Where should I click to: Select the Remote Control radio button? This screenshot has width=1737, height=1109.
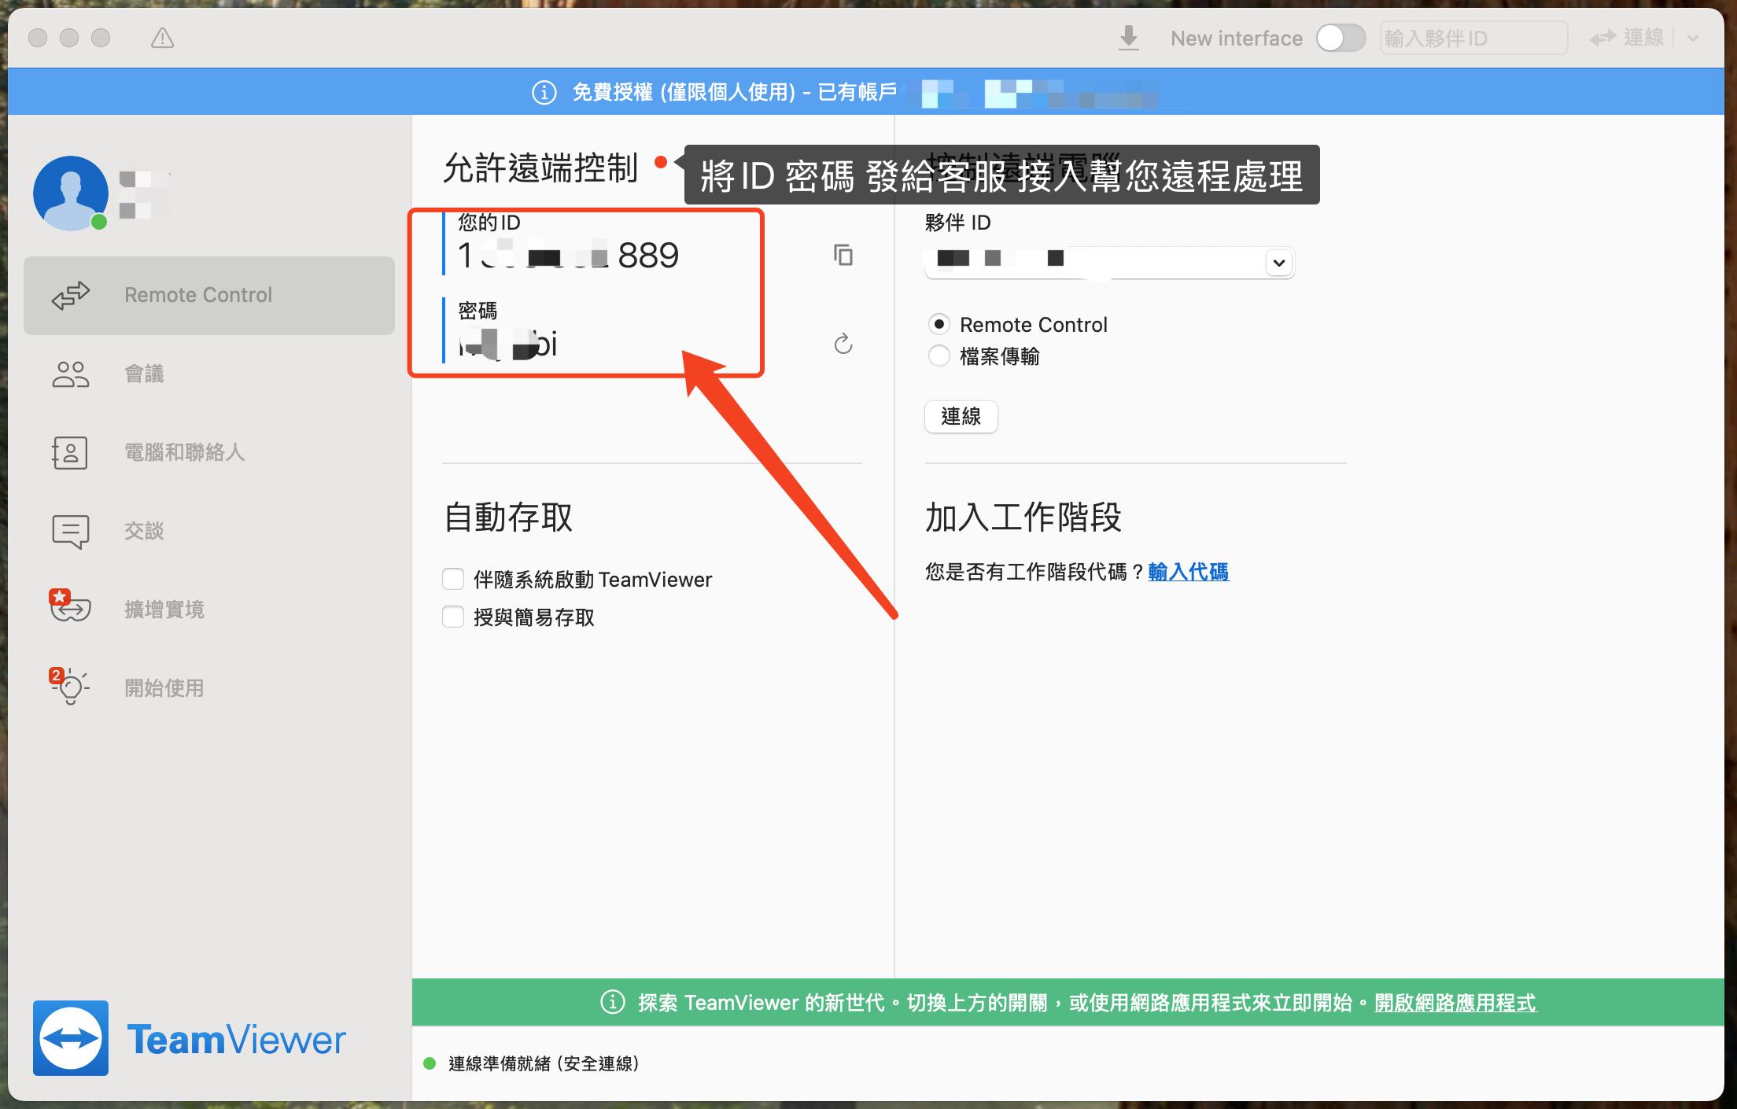click(939, 324)
